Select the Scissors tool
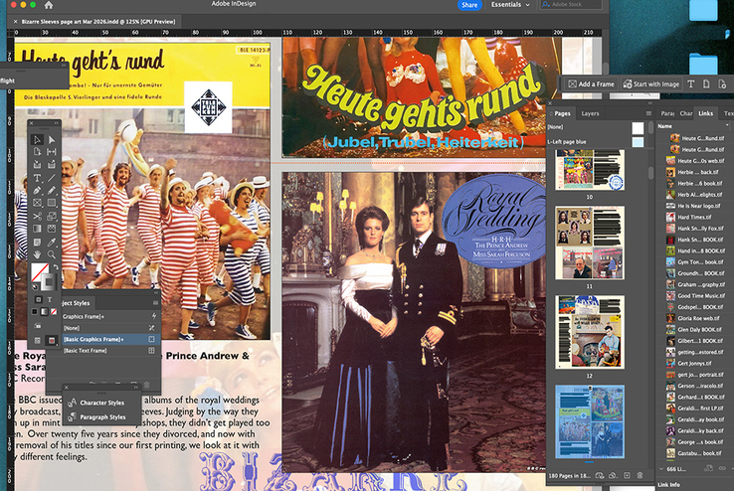This screenshot has height=491, width=734. 37,216
